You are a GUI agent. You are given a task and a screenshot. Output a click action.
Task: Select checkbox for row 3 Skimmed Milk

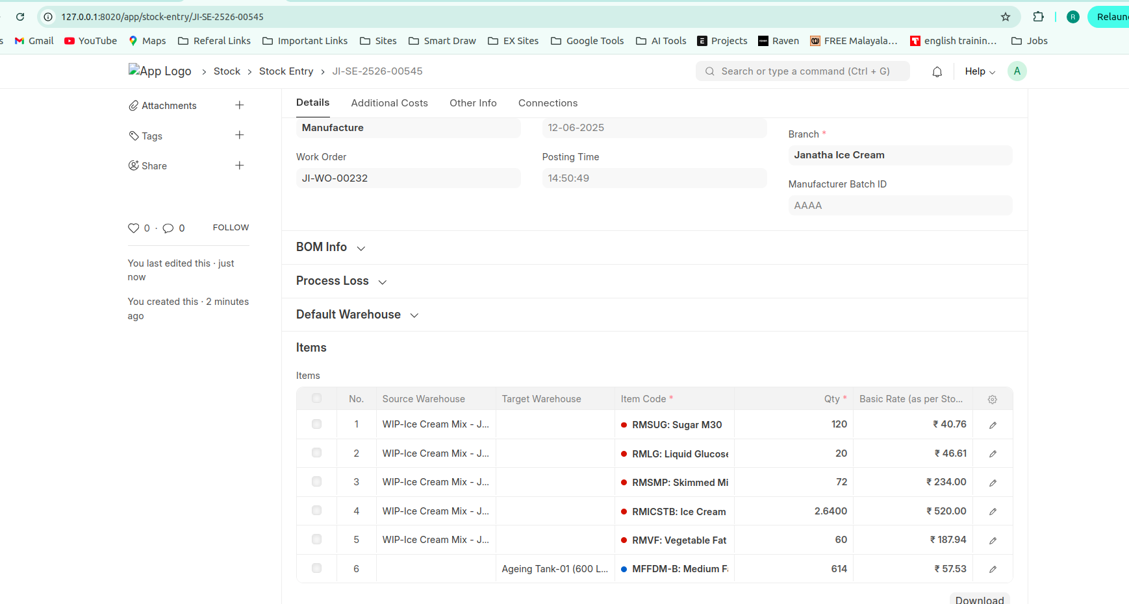tap(316, 481)
